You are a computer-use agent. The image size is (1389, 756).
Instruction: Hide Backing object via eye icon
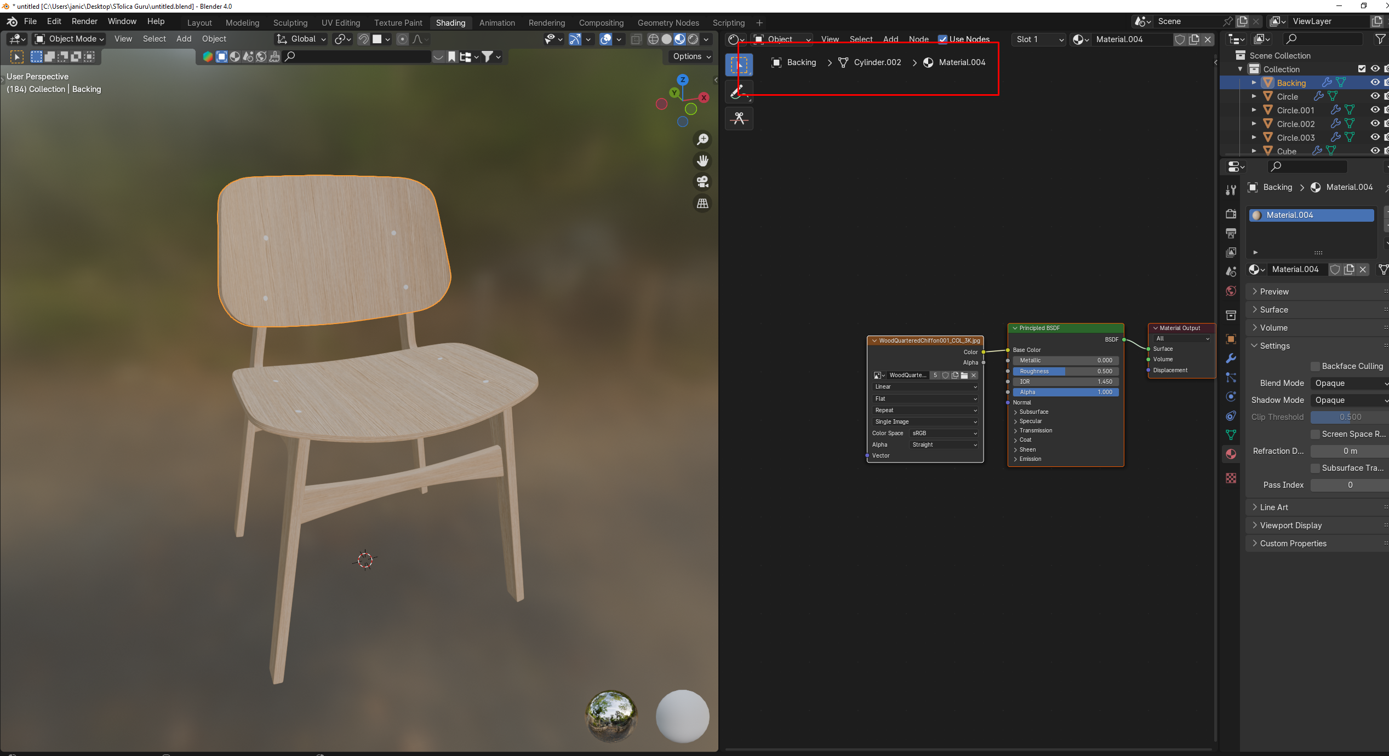1375,83
